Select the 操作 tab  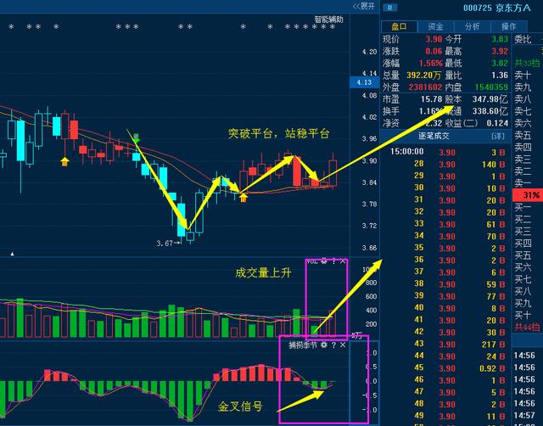(508, 26)
